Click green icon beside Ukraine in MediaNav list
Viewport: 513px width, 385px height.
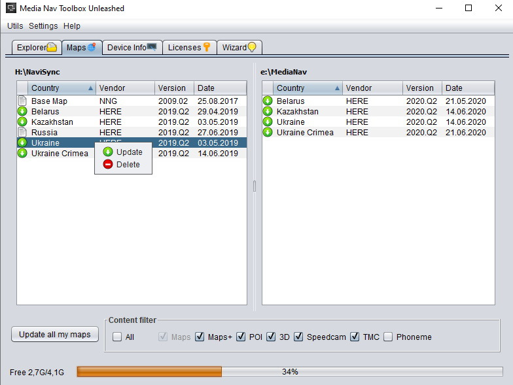pos(268,122)
